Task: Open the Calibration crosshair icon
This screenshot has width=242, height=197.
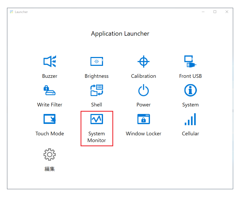Action: [x=143, y=62]
